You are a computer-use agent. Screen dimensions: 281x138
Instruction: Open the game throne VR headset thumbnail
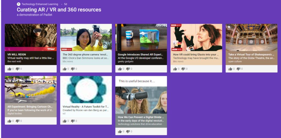pyautogui.click(x=31, y=37)
